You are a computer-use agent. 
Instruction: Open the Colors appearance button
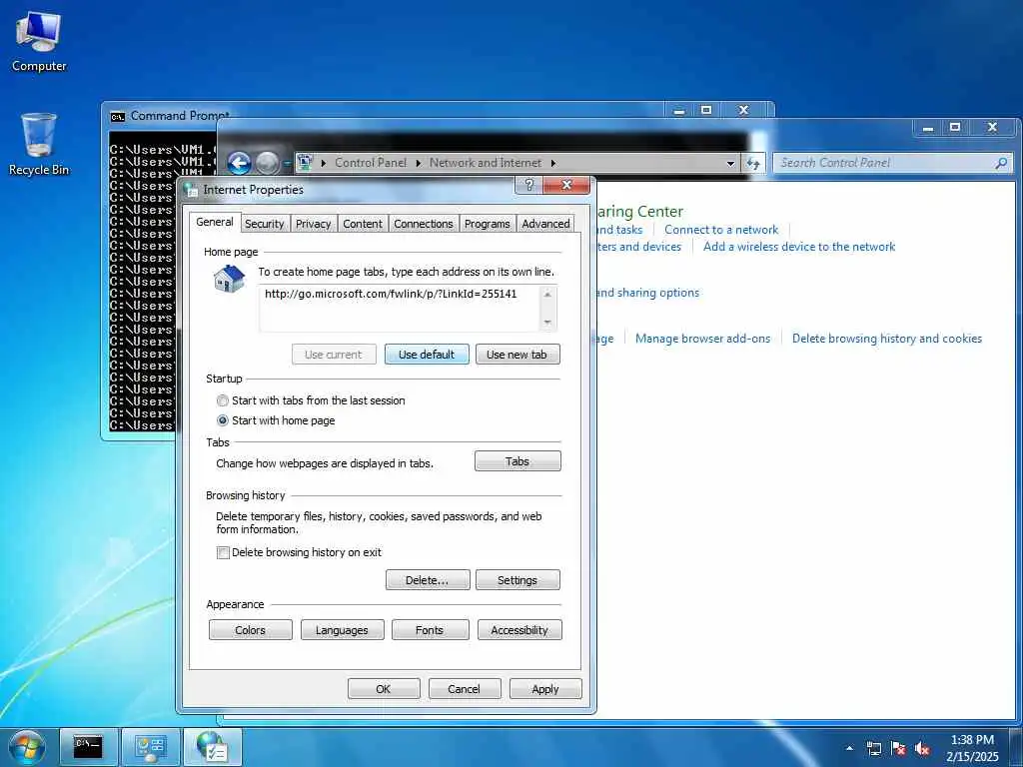pyautogui.click(x=251, y=630)
